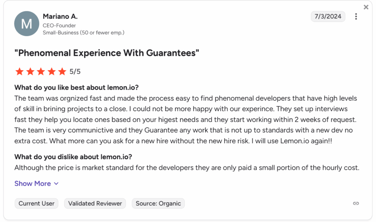The height and width of the screenshot is (222, 376).
Task: Click the Show More chevron arrow
Action: coord(56,184)
